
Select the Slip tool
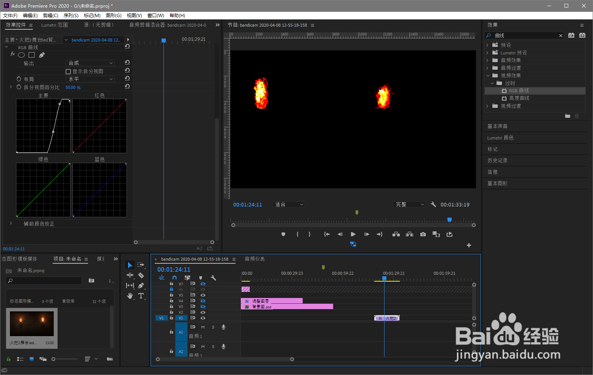click(130, 285)
